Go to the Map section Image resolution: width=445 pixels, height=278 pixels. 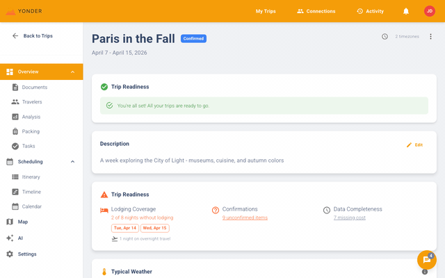tap(23, 222)
